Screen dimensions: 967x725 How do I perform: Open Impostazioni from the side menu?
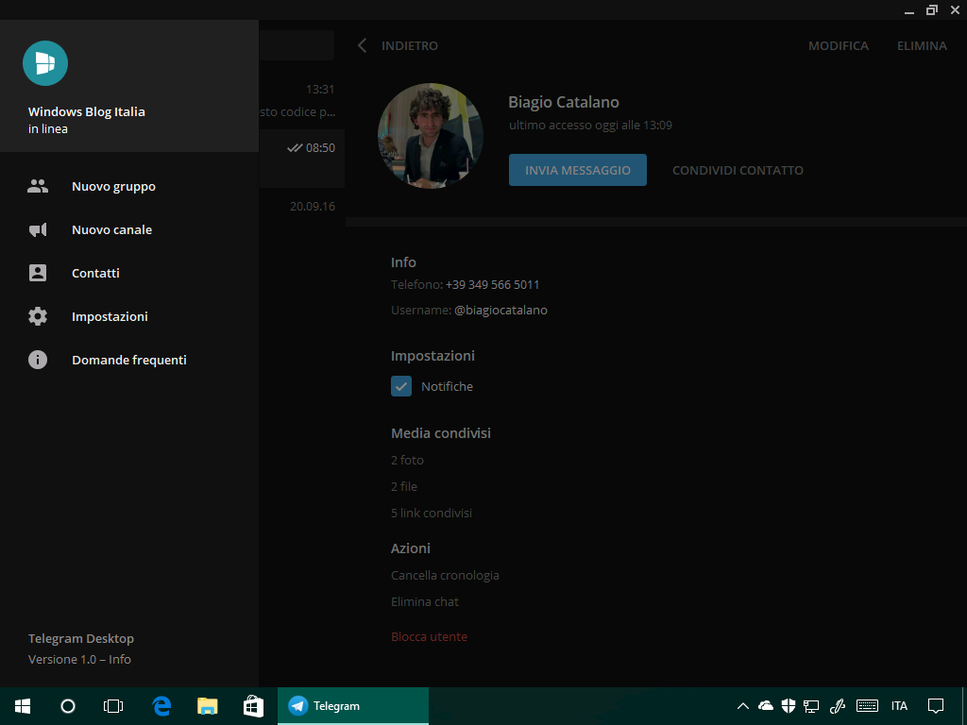(129, 316)
